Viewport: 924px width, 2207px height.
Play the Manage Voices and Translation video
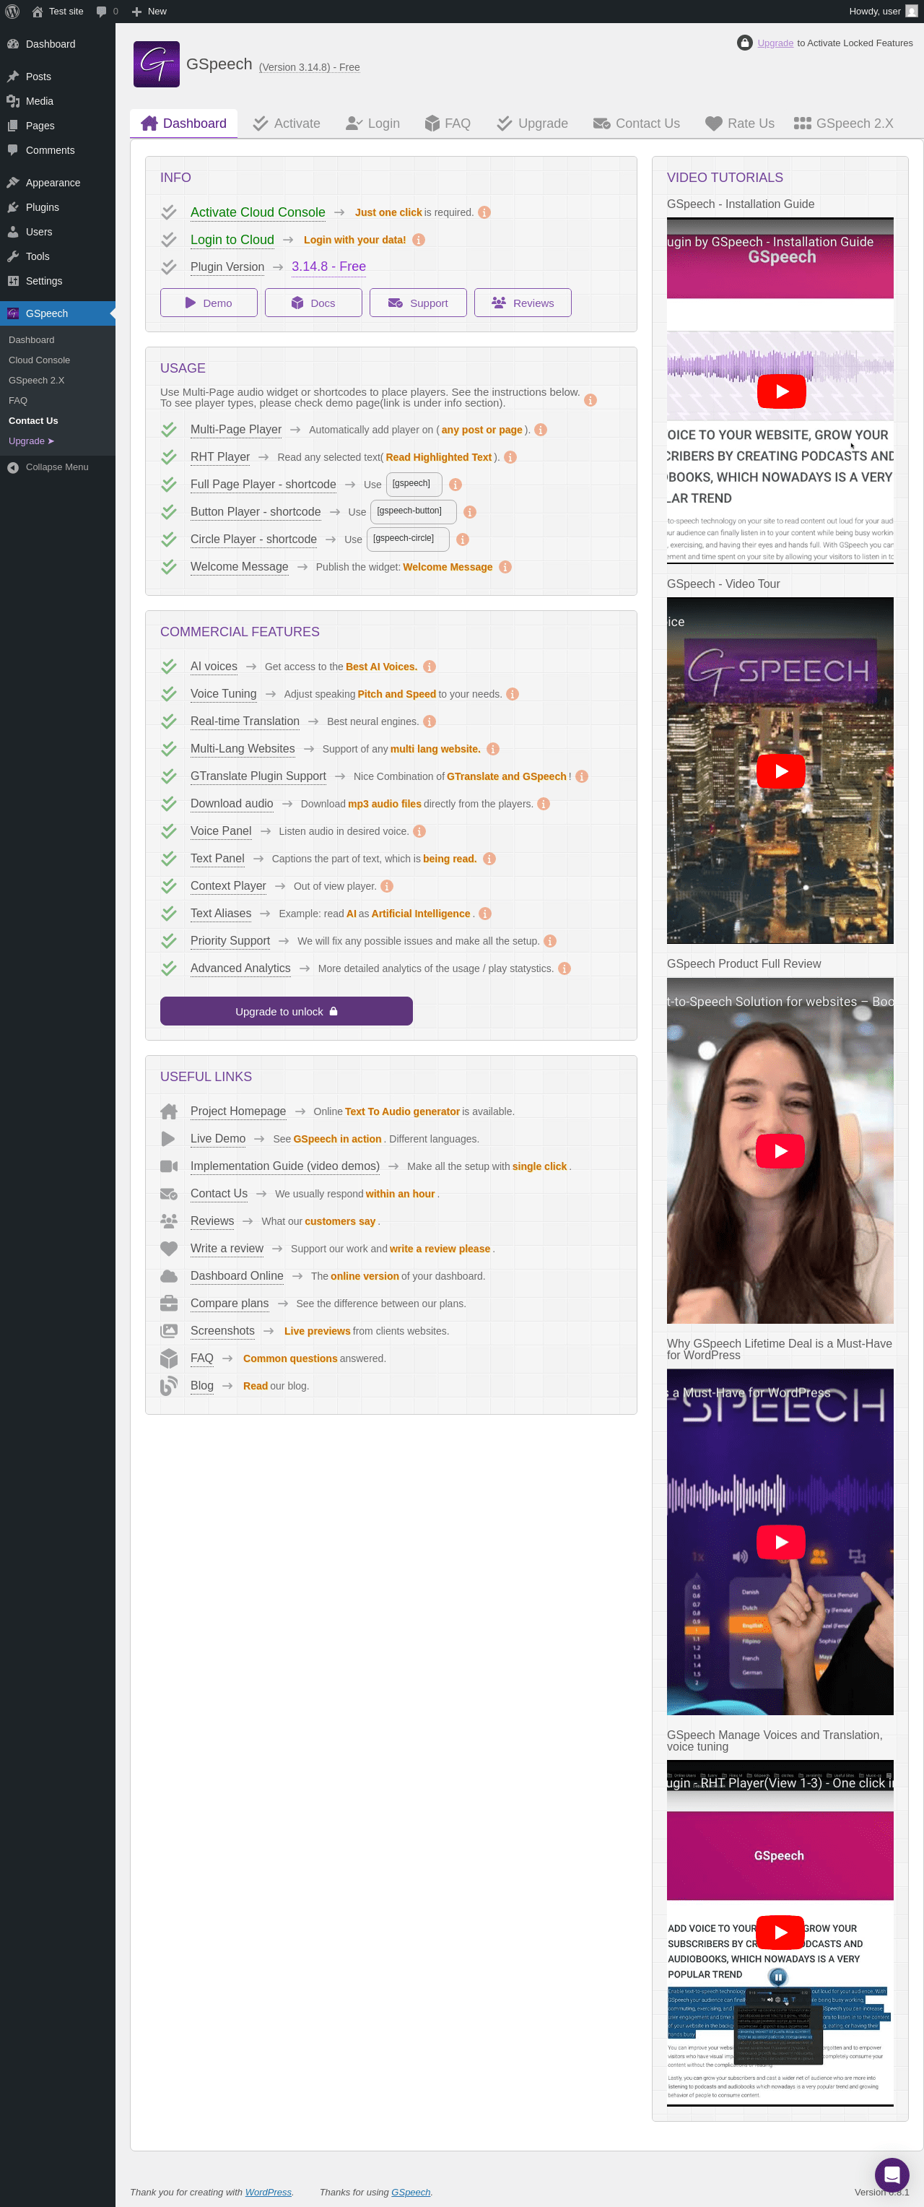pyautogui.click(x=781, y=1933)
